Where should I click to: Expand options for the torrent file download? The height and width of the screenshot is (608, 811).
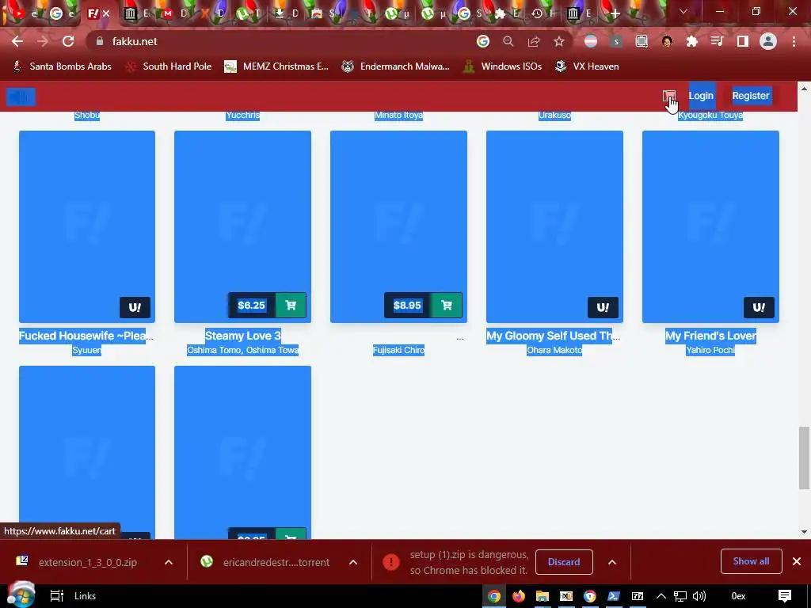[x=353, y=562]
